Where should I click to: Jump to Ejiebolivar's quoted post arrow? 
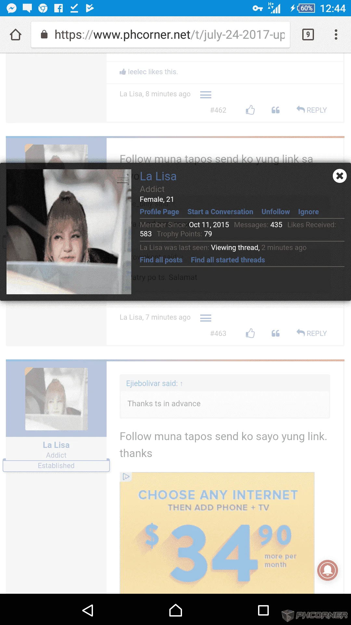(181, 384)
